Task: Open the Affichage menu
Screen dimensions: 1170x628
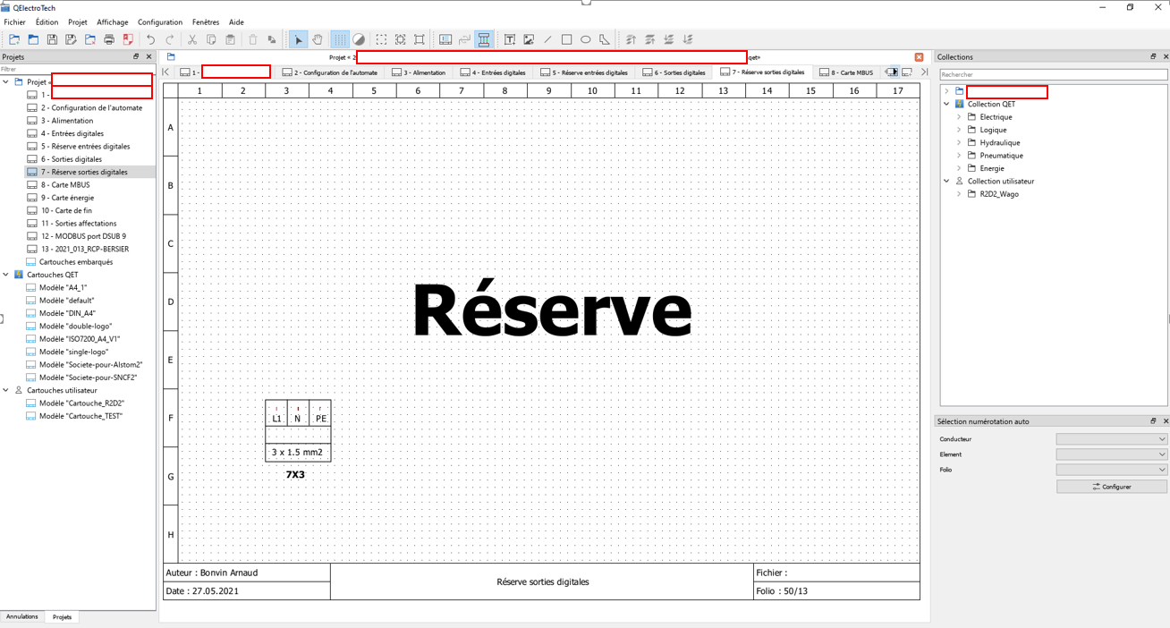Action: (112, 22)
